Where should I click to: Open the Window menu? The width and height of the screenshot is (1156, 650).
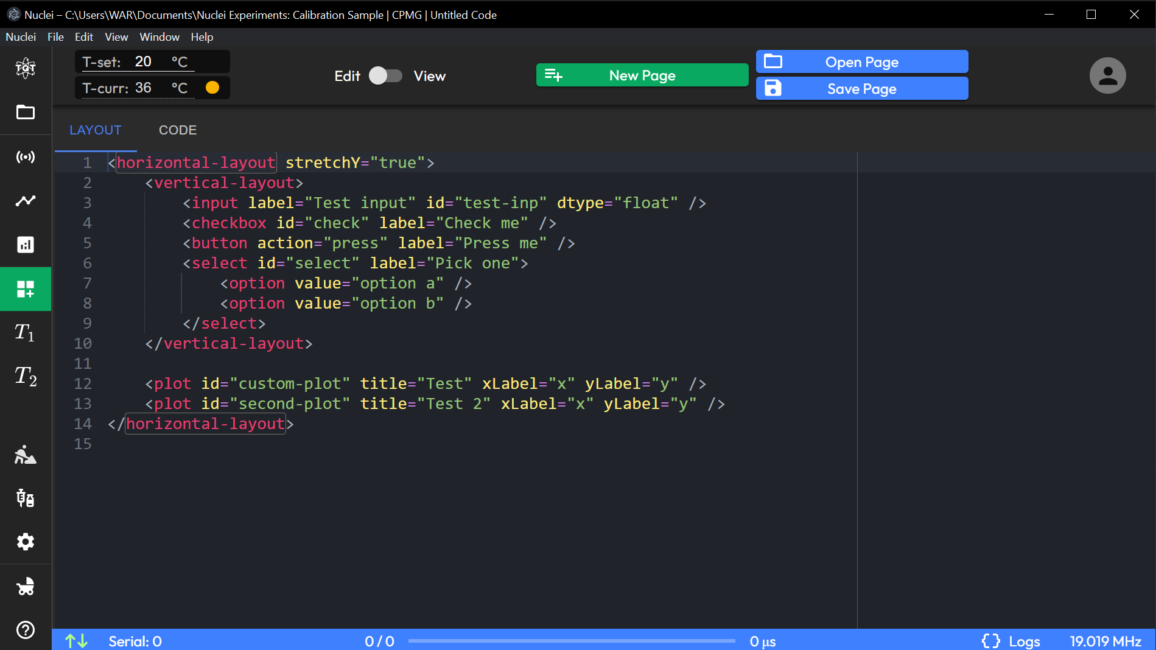(159, 37)
